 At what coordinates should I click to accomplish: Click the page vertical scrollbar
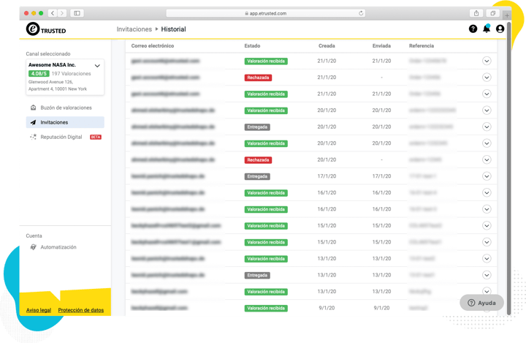pos(509,168)
